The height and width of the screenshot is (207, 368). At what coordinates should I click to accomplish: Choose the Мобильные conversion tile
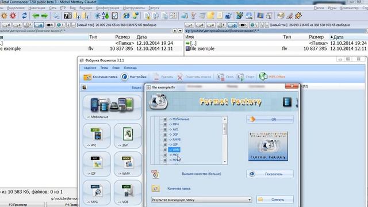tap(112, 108)
